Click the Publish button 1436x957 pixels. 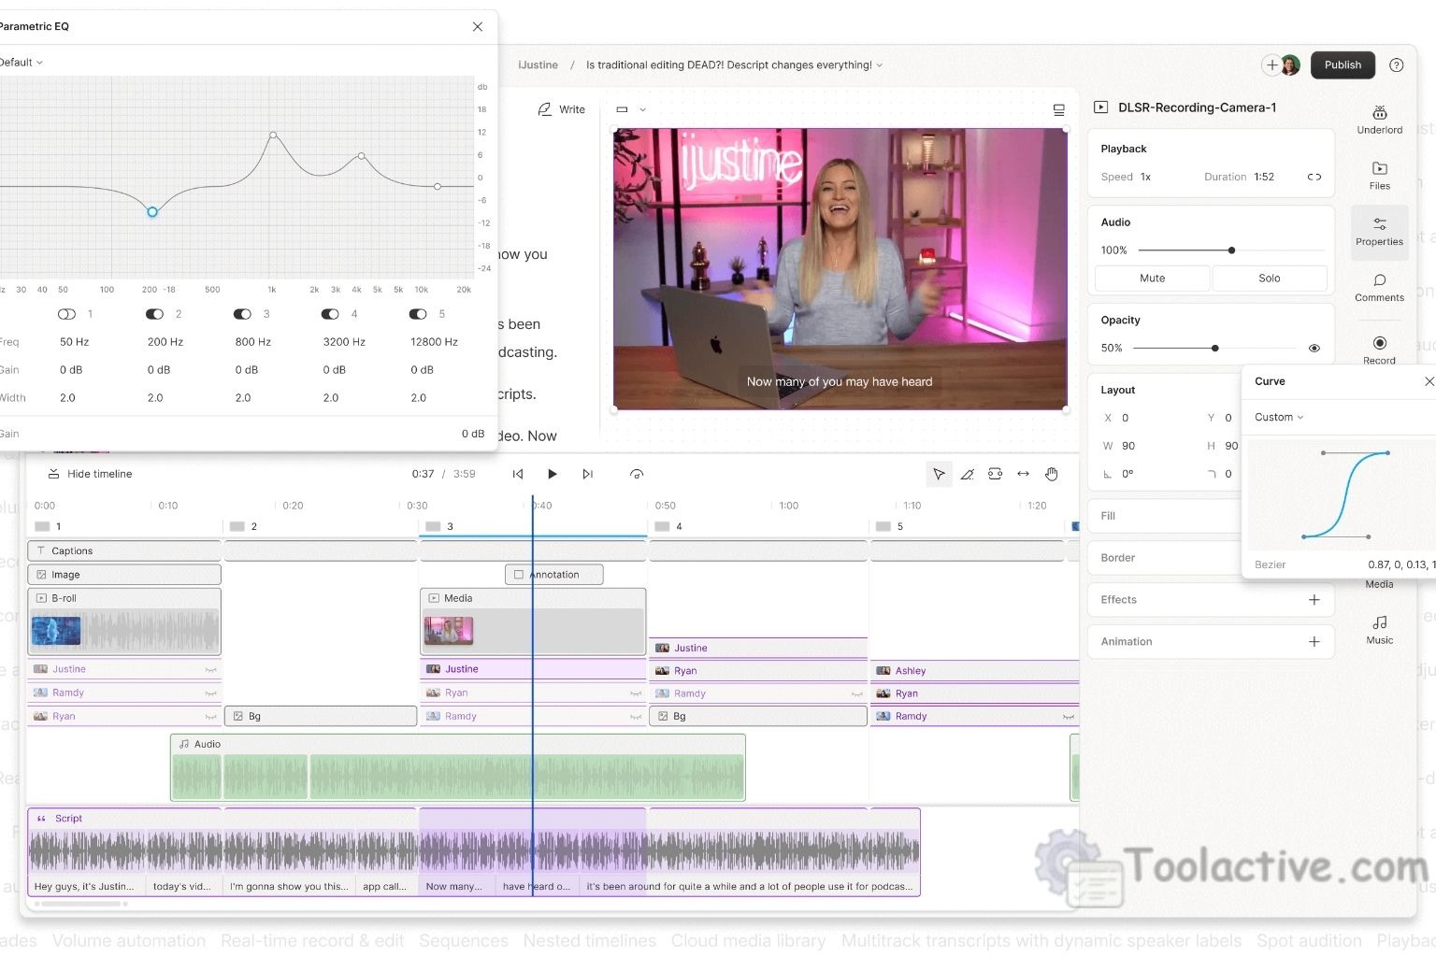pos(1343,64)
